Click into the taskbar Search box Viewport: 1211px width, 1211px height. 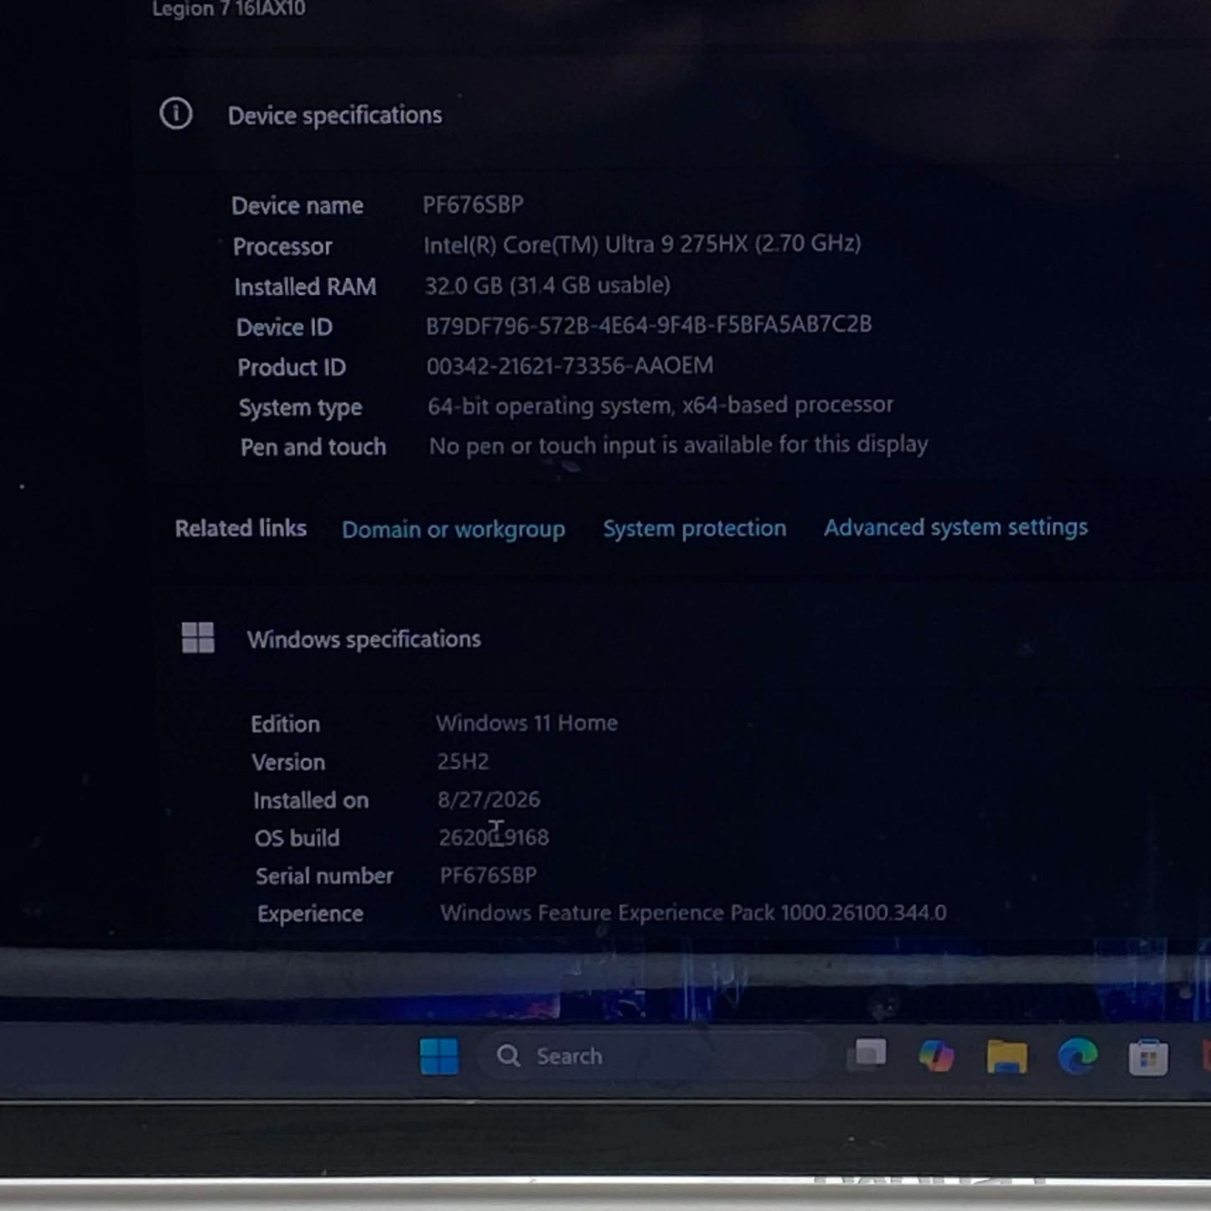[x=651, y=1056]
